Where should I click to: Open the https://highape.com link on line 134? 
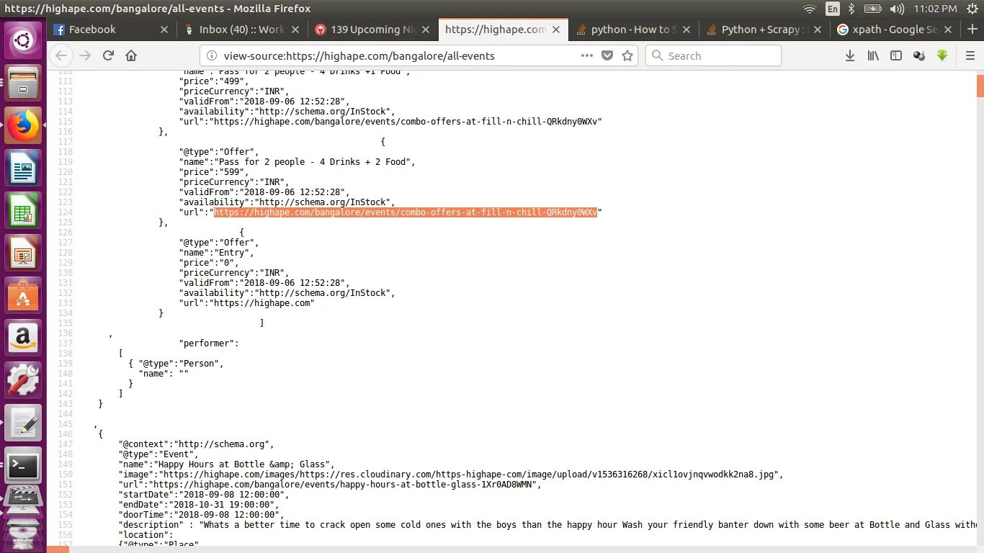(x=261, y=303)
